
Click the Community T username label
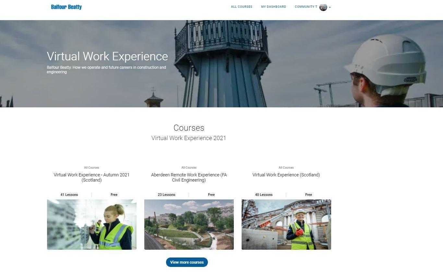click(306, 7)
